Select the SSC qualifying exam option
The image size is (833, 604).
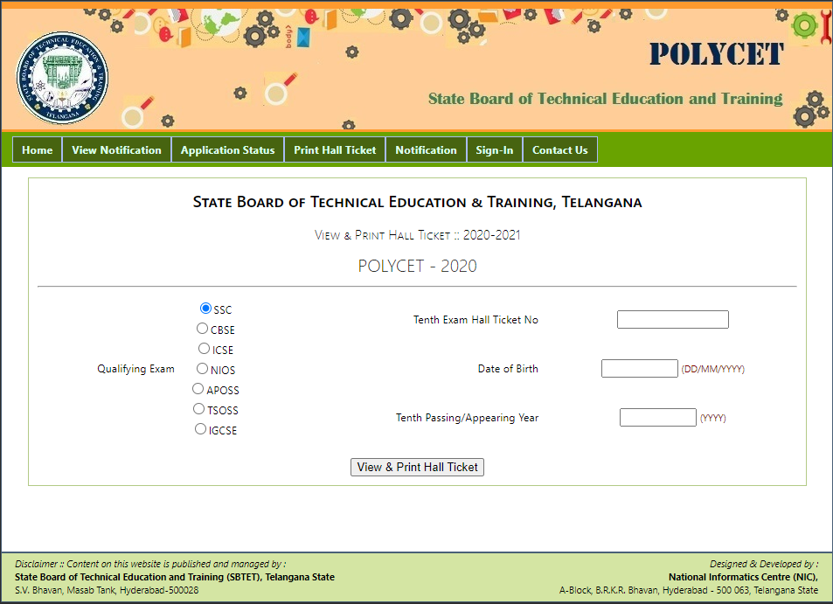click(205, 308)
